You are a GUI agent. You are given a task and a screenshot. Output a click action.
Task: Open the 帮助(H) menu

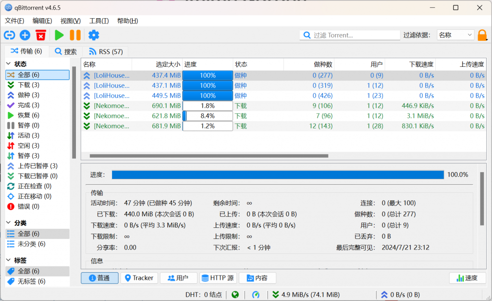128,21
